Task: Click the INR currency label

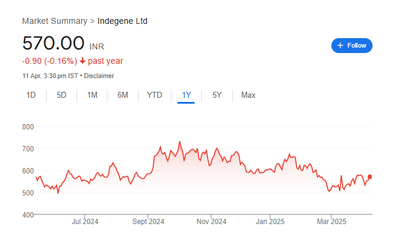Action: click(97, 46)
